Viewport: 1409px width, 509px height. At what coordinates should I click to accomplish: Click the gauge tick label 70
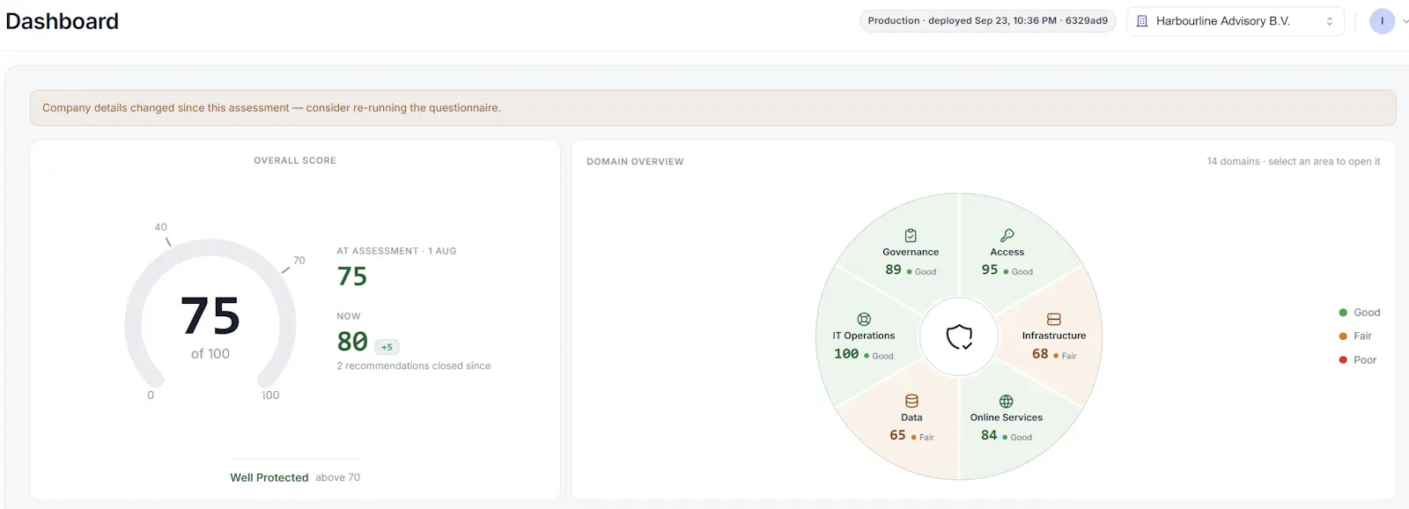tap(299, 261)
